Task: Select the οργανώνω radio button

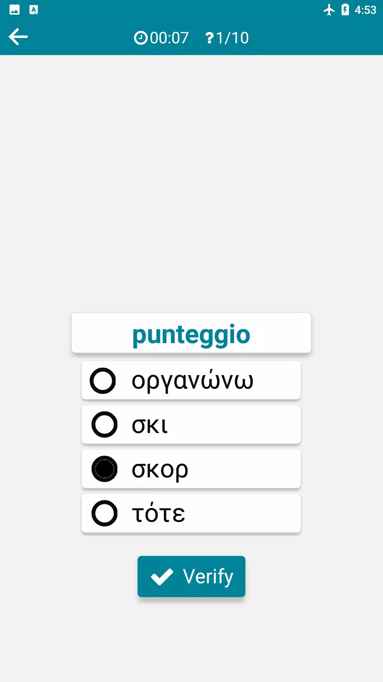Action: click(x=103, y=381)
